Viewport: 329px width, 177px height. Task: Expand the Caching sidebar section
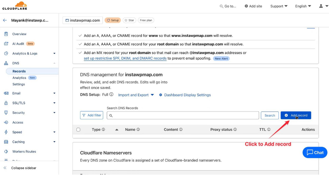tap(54, 142)
